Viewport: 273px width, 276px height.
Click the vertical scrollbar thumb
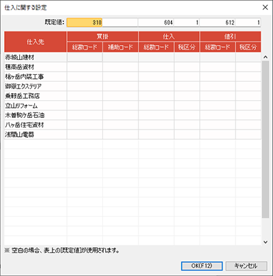coord(265,139)
